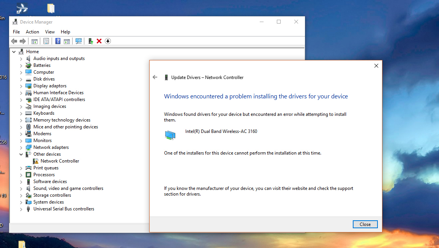Collapse the Home root node
The image size is (439, 248).
coord(14,52)
